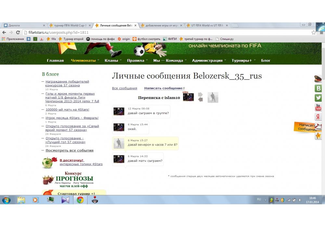325x227 pixels.
Task: Open 100000-ый матч на 4Stars link
Action: (x=67, y=110)
